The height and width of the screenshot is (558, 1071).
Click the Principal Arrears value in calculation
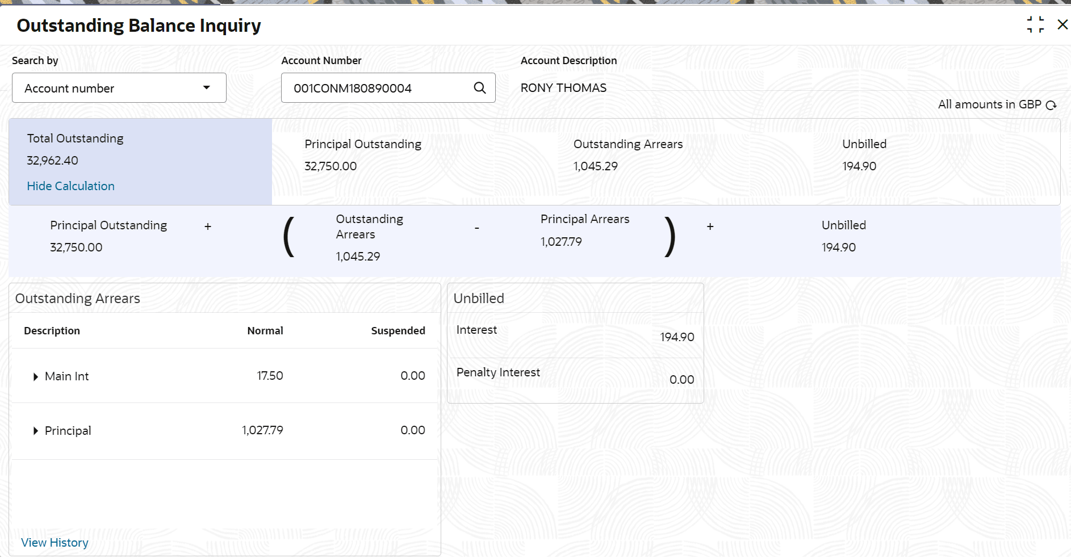click(561, 242)
